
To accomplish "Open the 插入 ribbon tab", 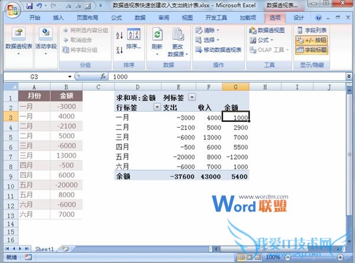I will click(58, 18).
